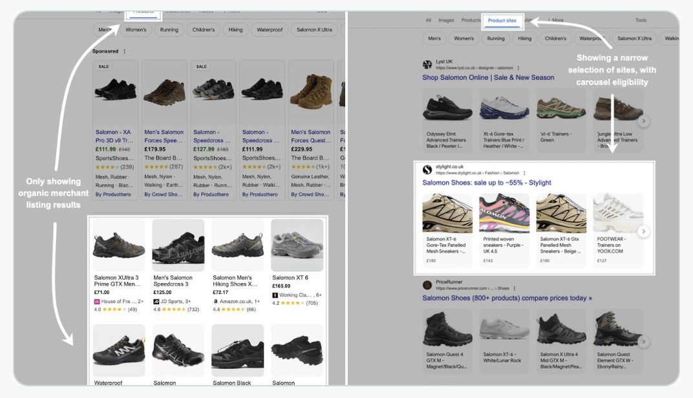Viewport: 693px width, 398px height.
Task: Switch to the Product sites tab
Action: (x=502, y=20)
